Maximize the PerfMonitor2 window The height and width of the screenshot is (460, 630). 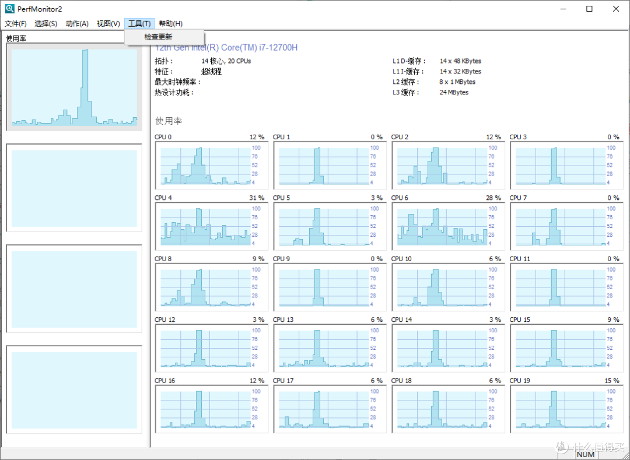tap(589, 9)
